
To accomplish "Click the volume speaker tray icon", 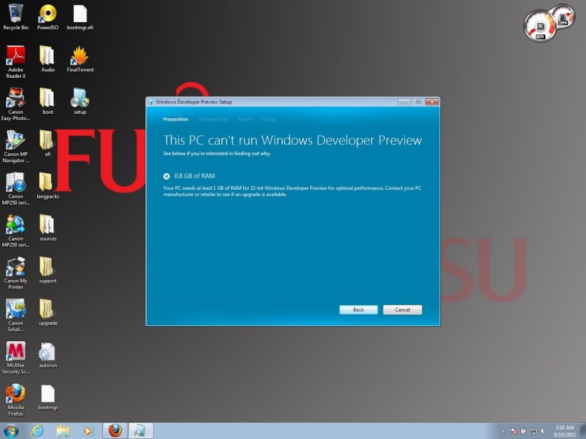I will click(544, 431).
